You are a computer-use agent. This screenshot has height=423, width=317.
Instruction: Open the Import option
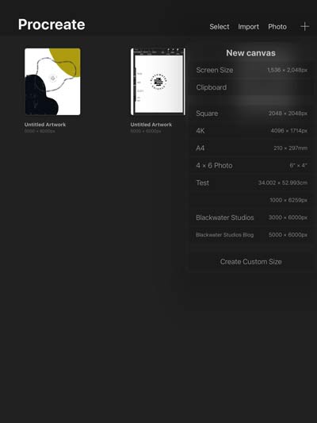point(248,27)
